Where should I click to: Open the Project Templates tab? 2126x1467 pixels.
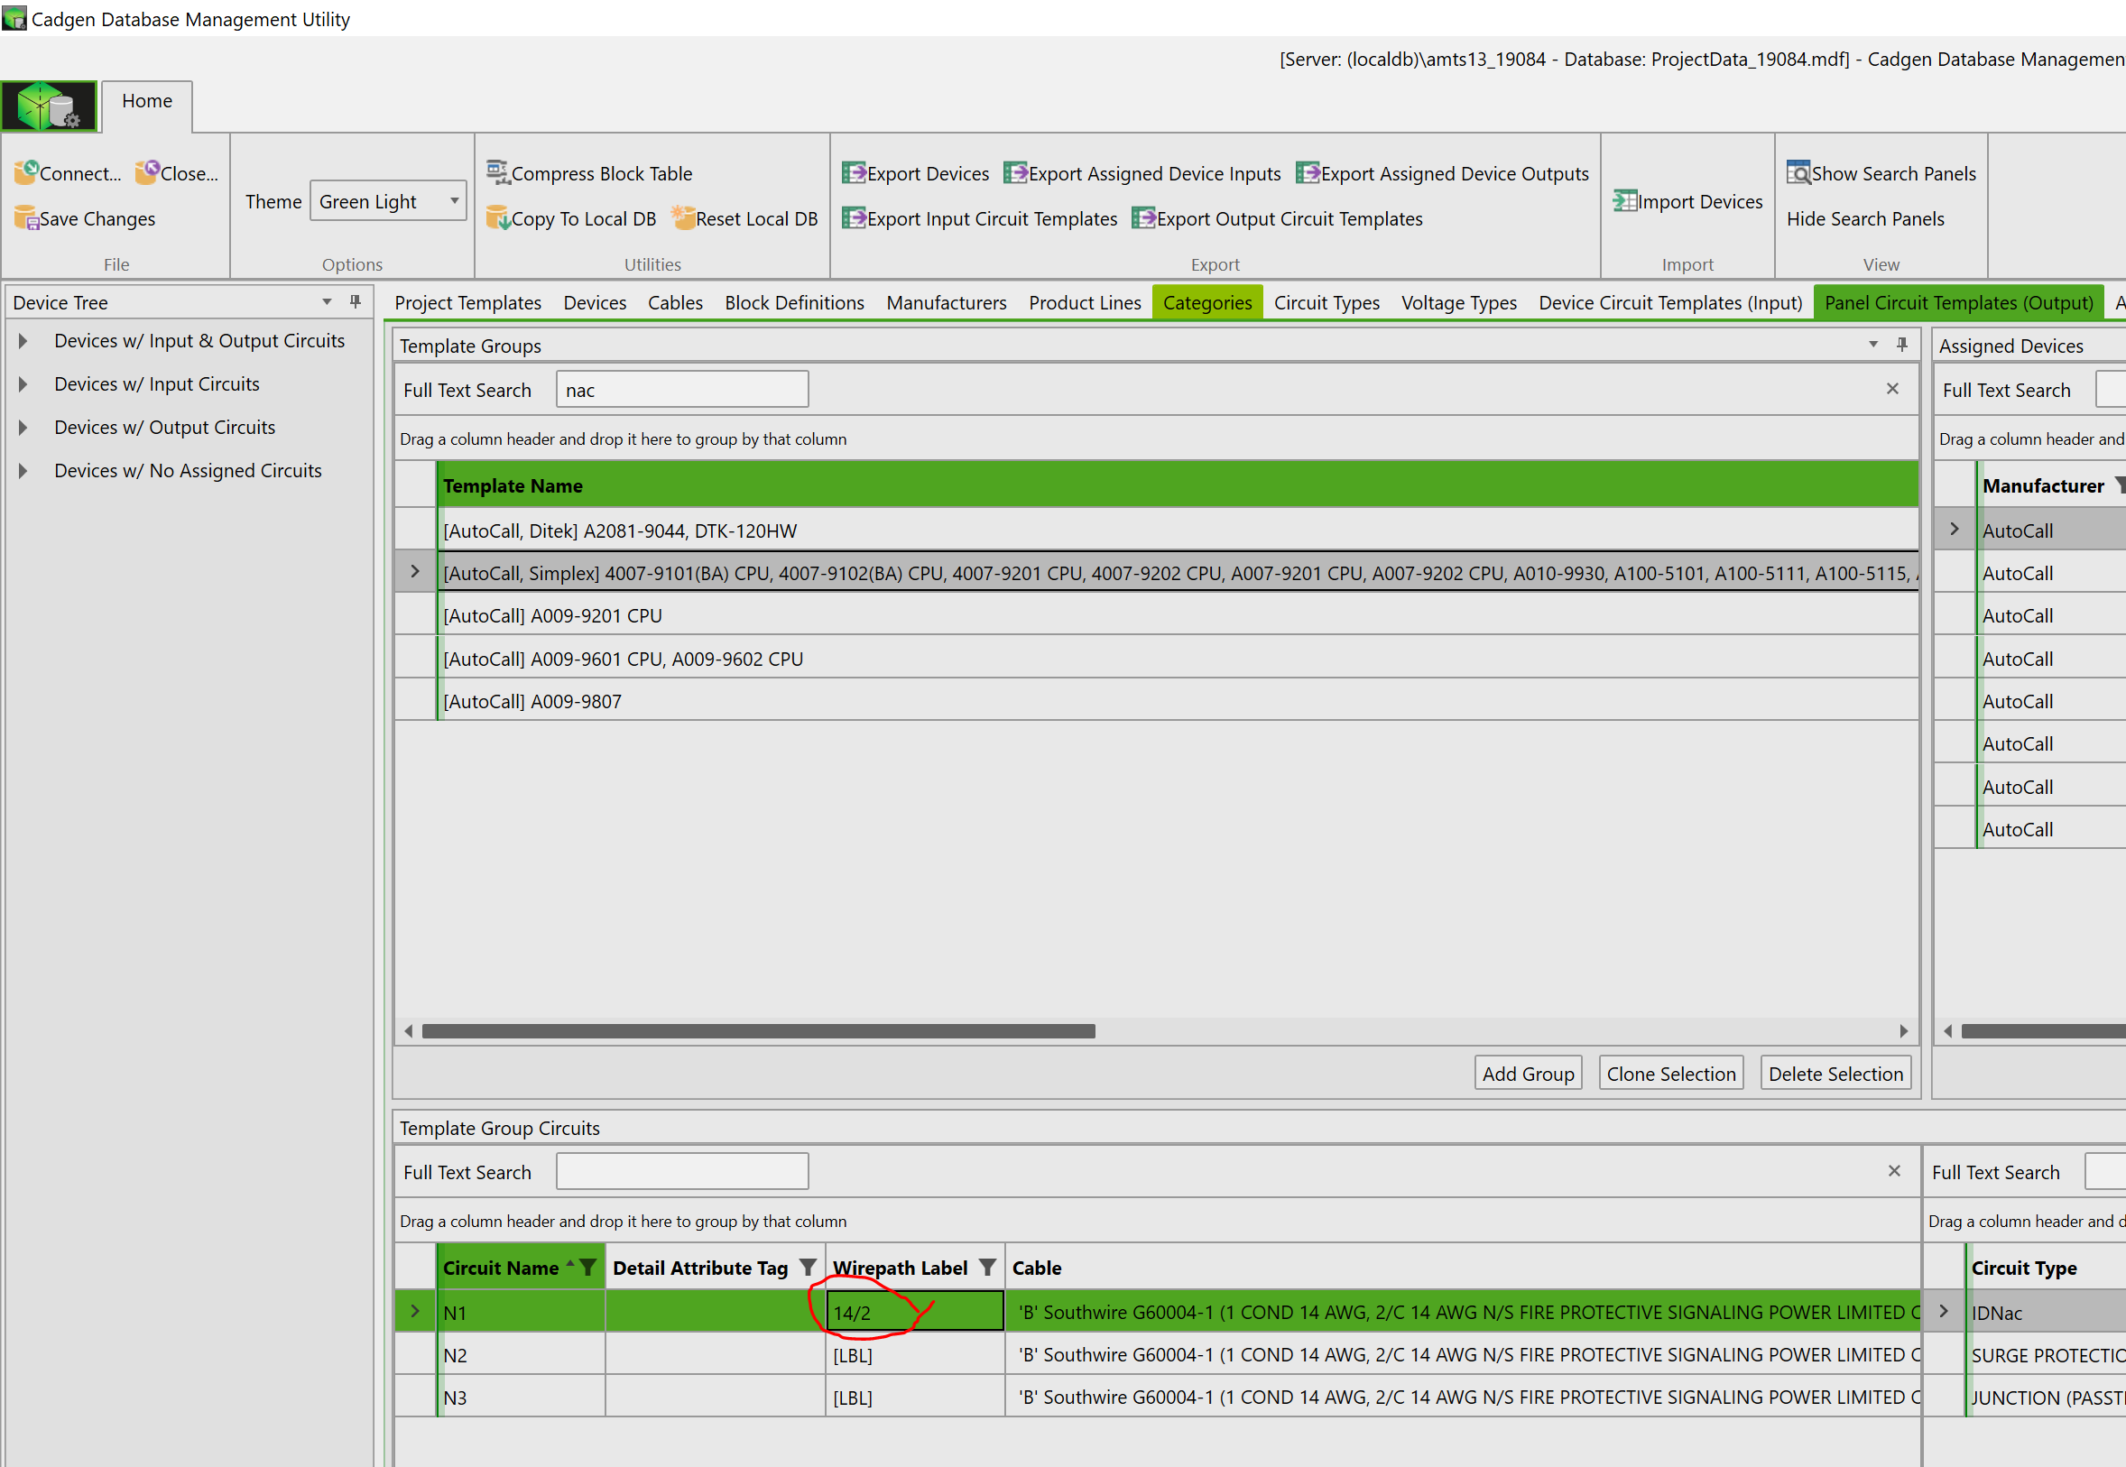[x=467, y=302]
